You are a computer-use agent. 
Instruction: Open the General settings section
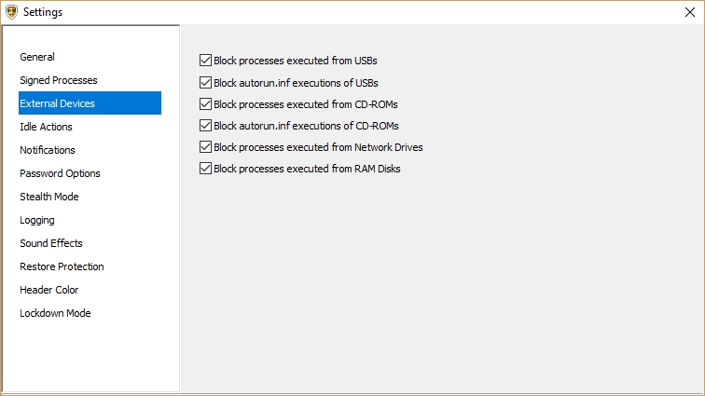37,57
